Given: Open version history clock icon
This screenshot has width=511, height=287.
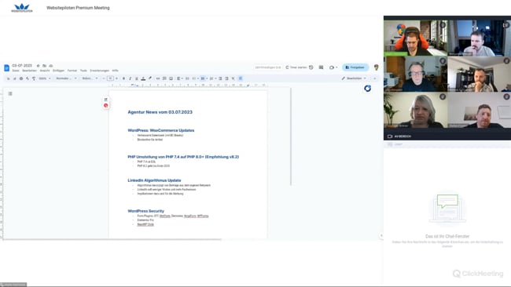Looking at the screenshot, I should (311, 67).
